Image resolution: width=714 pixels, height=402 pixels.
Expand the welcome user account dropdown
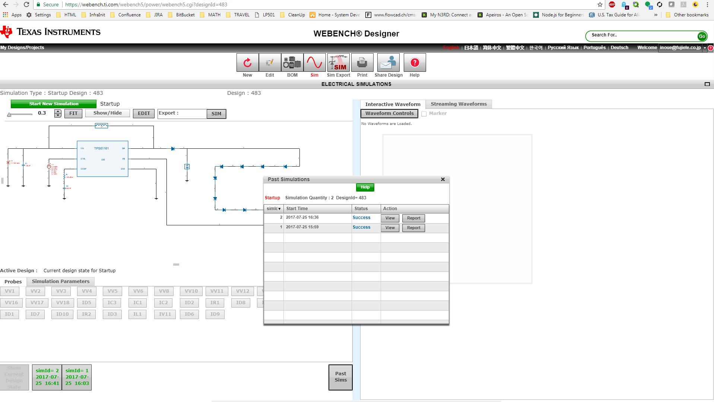pos(704,48)
